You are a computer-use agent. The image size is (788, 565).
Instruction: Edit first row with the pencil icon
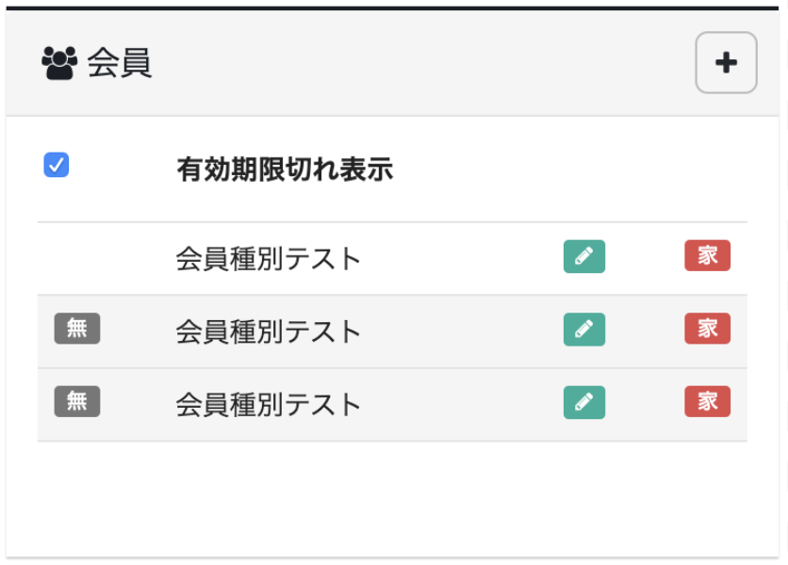point(584,256)
